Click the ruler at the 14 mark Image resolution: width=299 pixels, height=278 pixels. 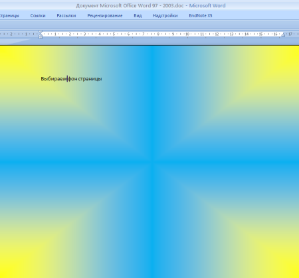pos(247,34)
